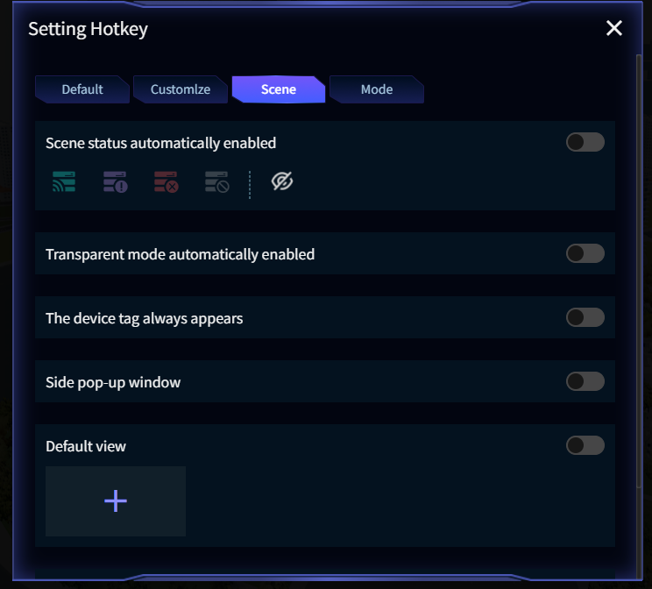Close the Setting Hotkey dialog
This screenshot has height=589, width=652.
pos(614,28)
